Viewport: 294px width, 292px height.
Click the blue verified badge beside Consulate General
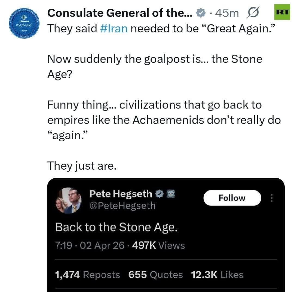(201, 13)
